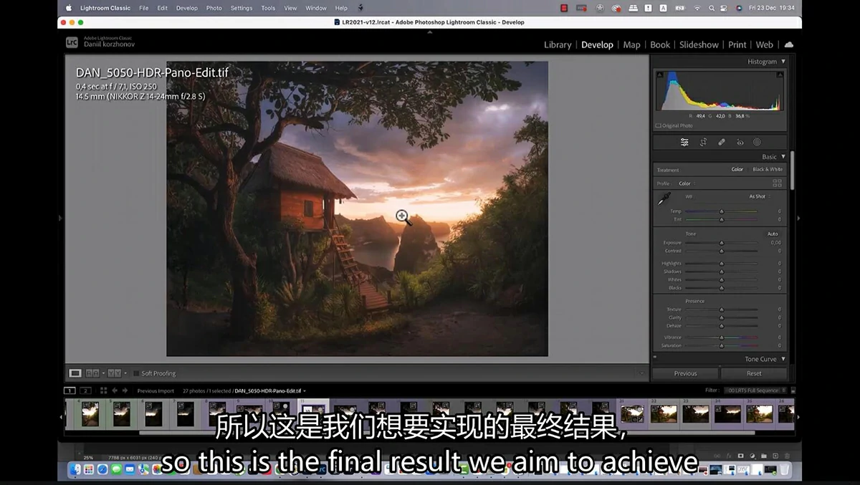860x485 pixels.
Task: Enable the Soft Proofing checkbox
Action: pos(136,373)
